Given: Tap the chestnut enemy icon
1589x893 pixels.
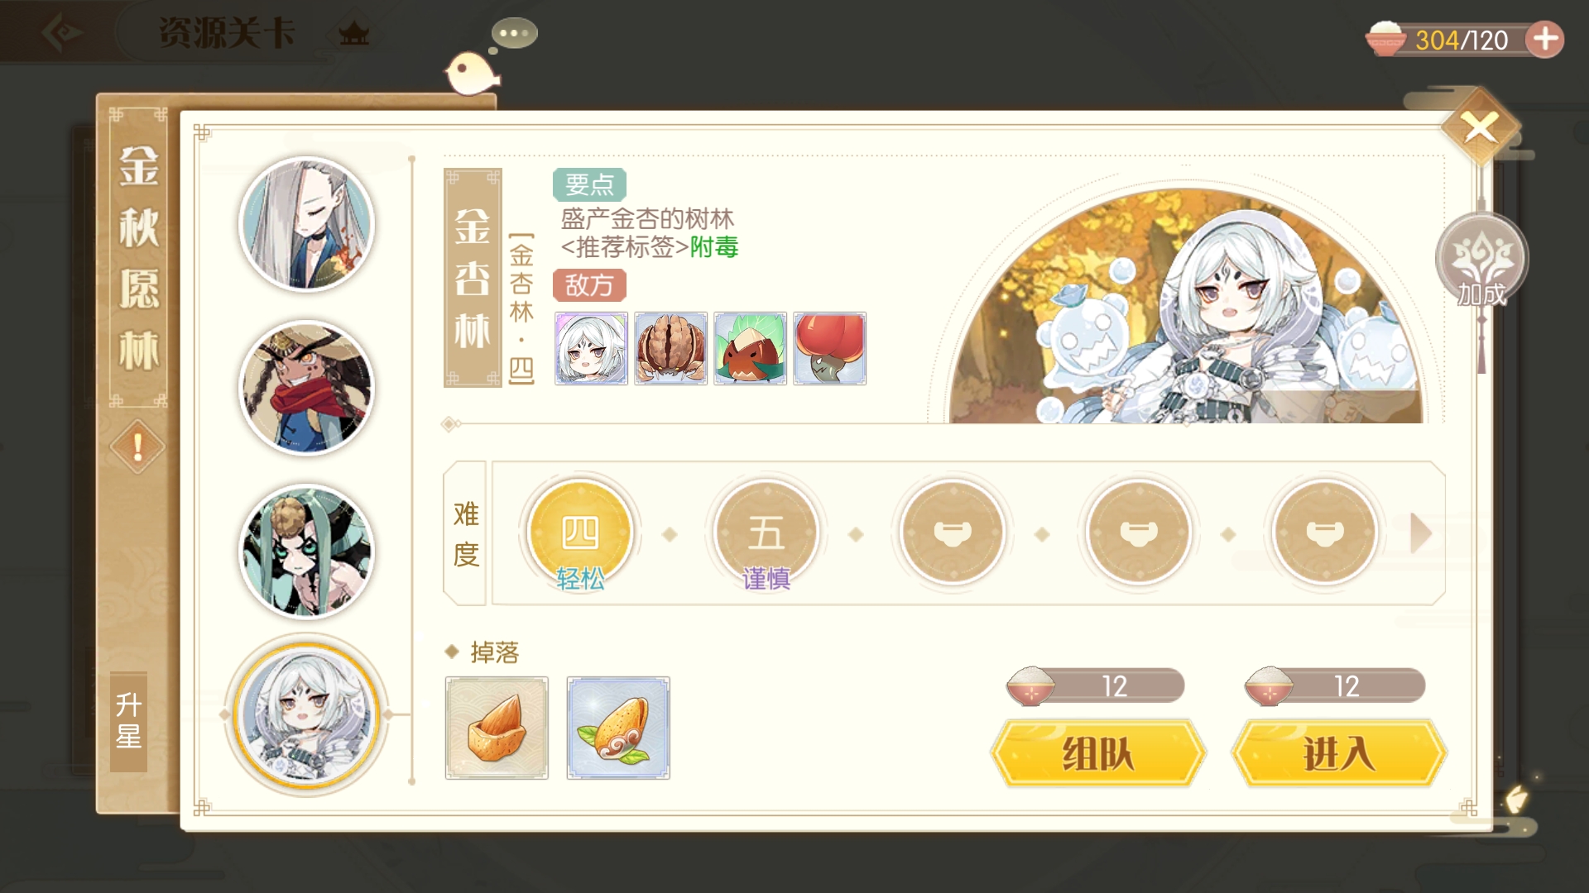Looking at the screenshot, I should [x=750, y=348].
